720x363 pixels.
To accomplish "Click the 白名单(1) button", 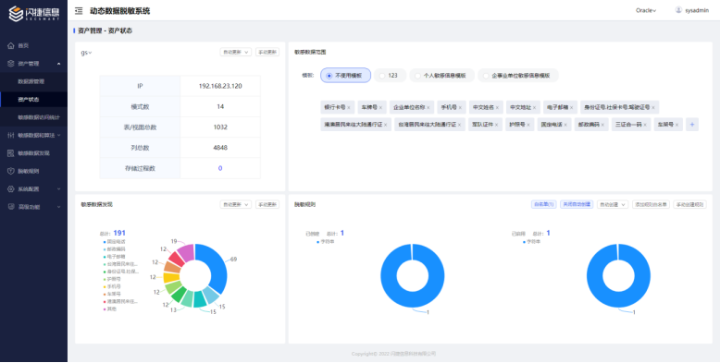I will pyautogui.click(x=543, y=204).
